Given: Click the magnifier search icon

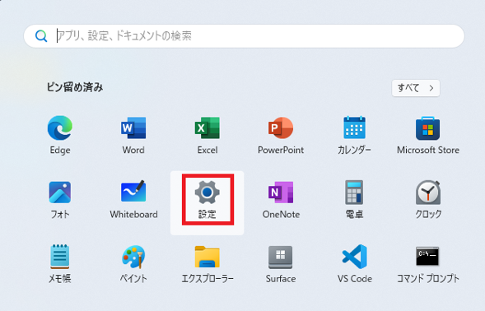Looking at the screenshot, I should click(x=41, y=36).
